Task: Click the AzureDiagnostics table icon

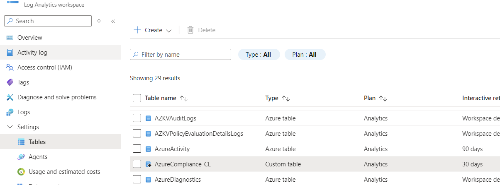Action: [149, 180]
